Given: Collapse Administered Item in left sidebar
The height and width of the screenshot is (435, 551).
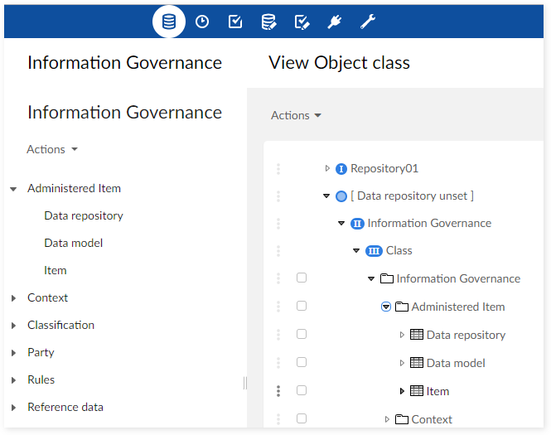Looking at the screenshot, I should coord(13,189).
